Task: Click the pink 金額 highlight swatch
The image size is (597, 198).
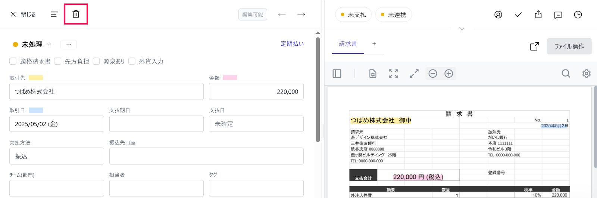Action: [x=230, y=78]
